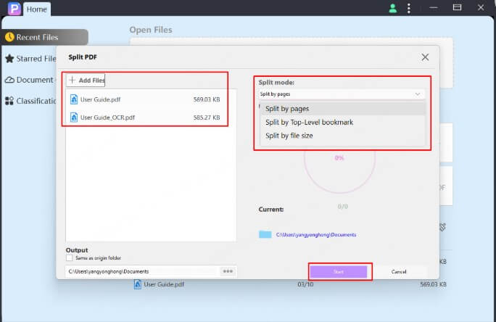This screenshot has width=496, height=322.
Task: Click the blue folder icon
Action: point(265,234)
